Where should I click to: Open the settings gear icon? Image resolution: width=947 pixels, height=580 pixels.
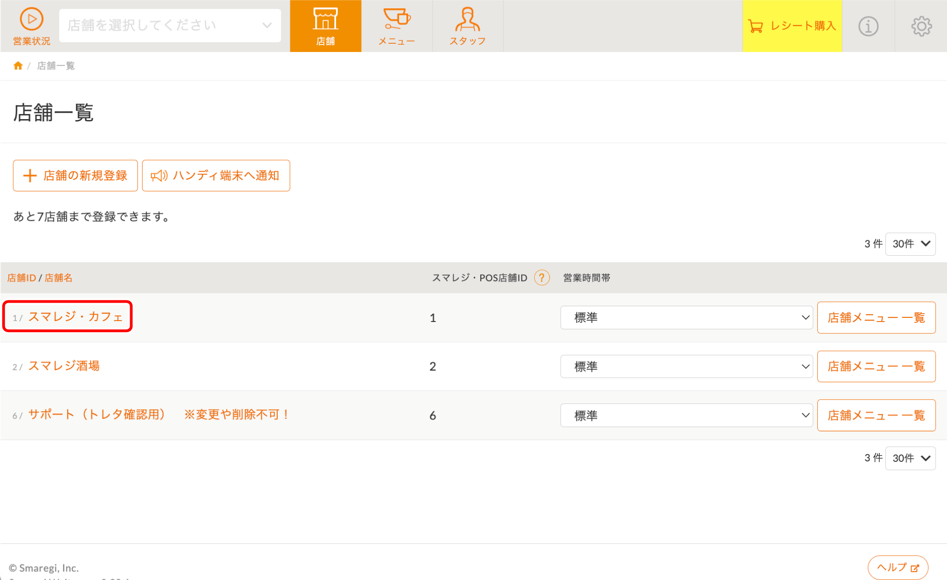(921, 26)
